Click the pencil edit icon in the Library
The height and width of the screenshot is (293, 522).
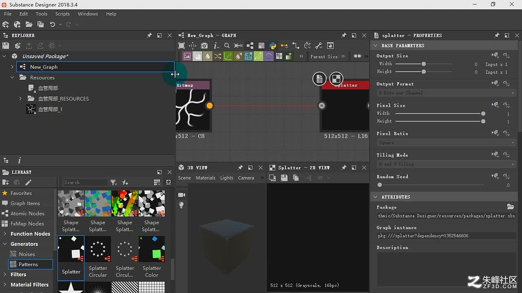[x=28, y=182]
